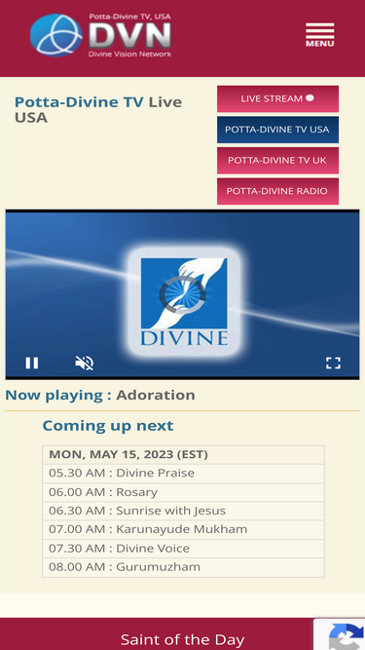Screen dimensions: 365x650
Task: Select '07.00 AM : Karunayude Mukham' row
Action: pos(183,530)
